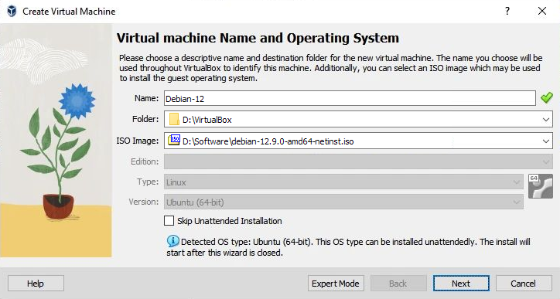Click the Name: field label
Viewport: 560px width, 299px height.
coord(146,98)
